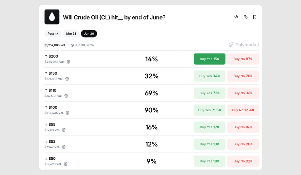301x175 pixels.
Task: Click gift icon beside $424,088 Vol.
Action: (x=69, y=62)
